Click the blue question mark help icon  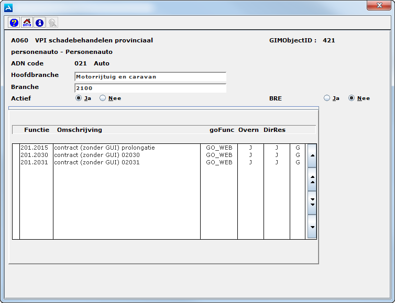(x=14, y=23)
